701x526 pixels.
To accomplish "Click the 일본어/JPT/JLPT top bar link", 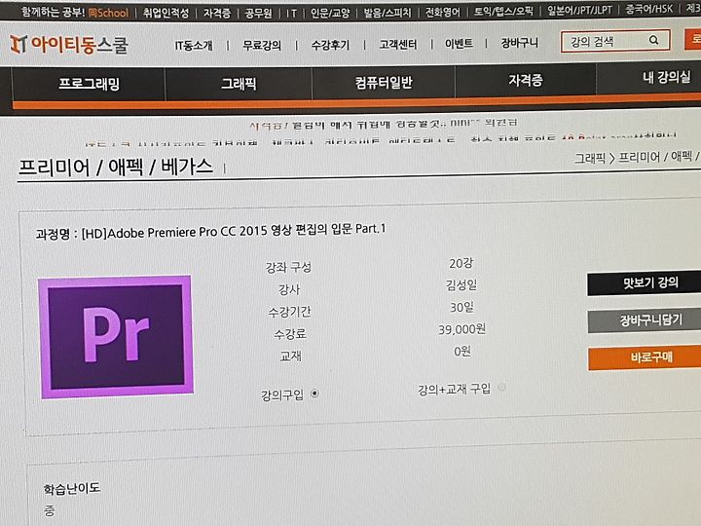I will point(579,10).
